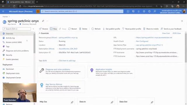The width and height of the screenshot is (187, 105).
Task: Open the Diagnose and solve problems card
Action: (61, 72)
